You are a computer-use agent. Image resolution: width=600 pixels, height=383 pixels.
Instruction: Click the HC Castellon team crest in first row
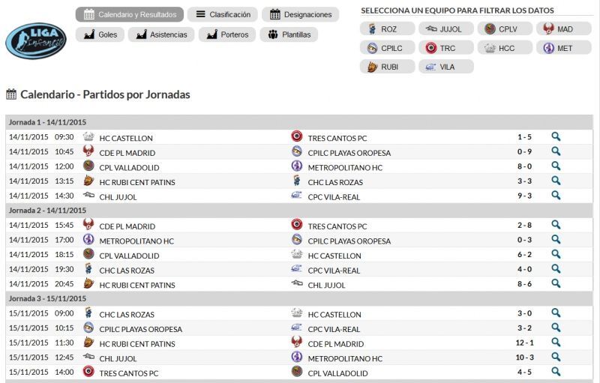pyautogui.click(x=88, y=137)
